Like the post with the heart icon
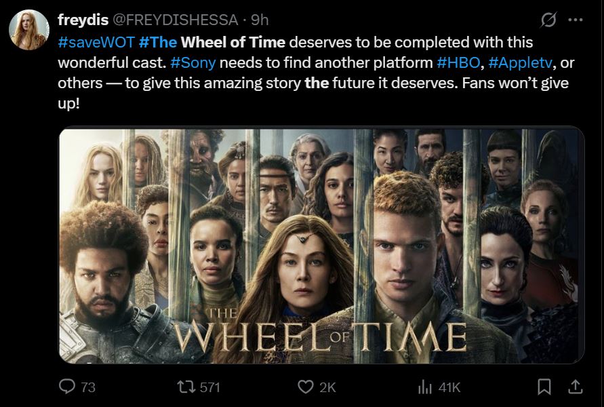604x407 pixels. [306, 387]
